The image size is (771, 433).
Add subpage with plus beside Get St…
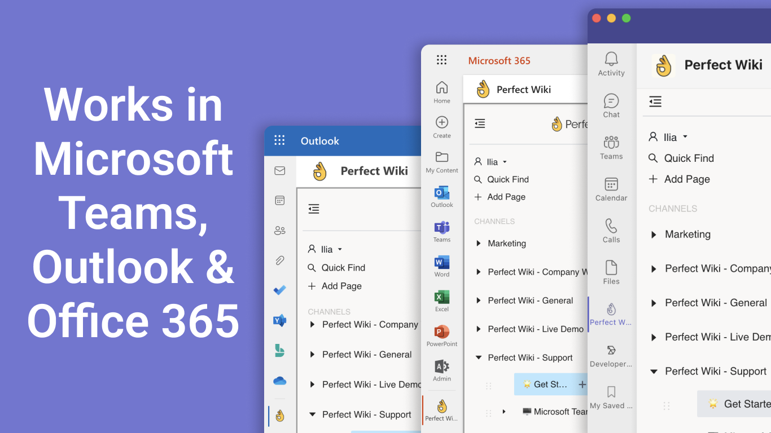pos(582,385)
